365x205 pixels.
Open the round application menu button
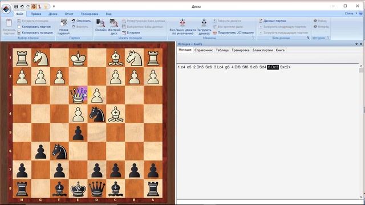pos(6,9)
